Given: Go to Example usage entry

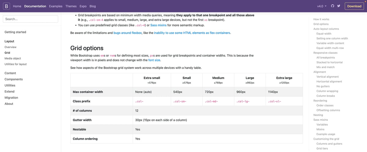Looking at the screenshot, I should (x=326, y=134).
